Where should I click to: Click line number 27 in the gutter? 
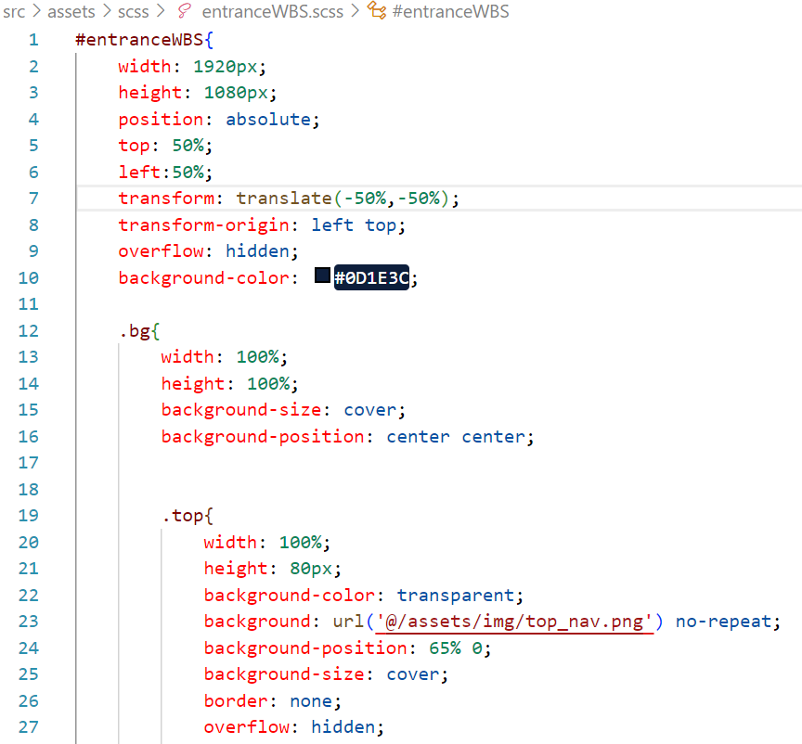[x=29, y=727]
